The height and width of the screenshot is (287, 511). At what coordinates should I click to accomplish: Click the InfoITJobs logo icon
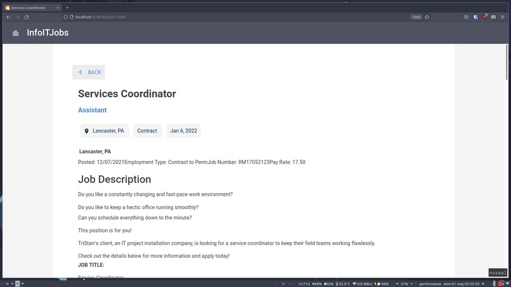point(16,33)
